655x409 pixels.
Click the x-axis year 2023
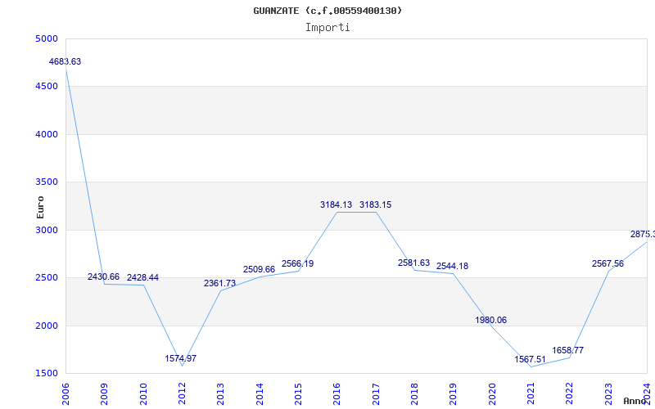[x=608, y=394]
